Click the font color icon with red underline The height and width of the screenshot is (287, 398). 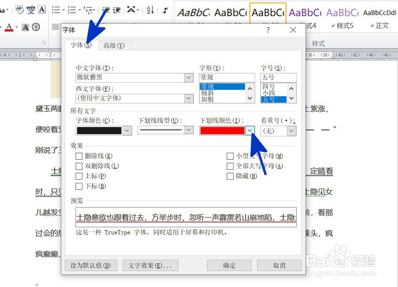click(10, 27)
